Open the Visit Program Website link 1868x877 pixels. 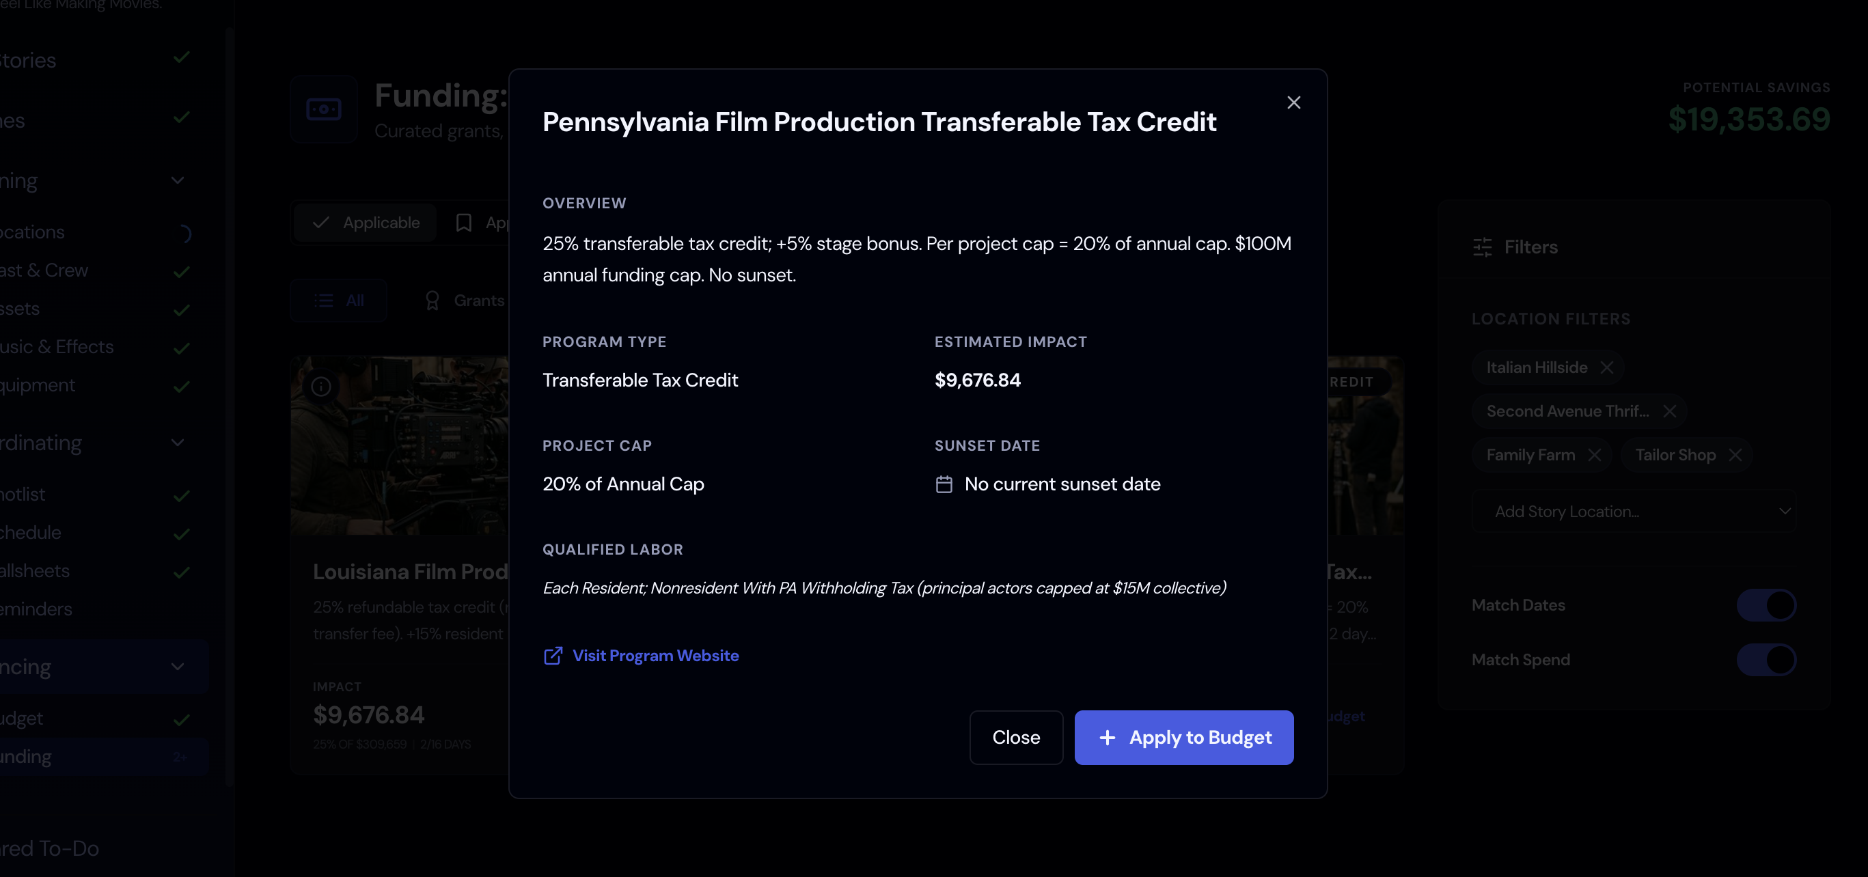point(655,655)
